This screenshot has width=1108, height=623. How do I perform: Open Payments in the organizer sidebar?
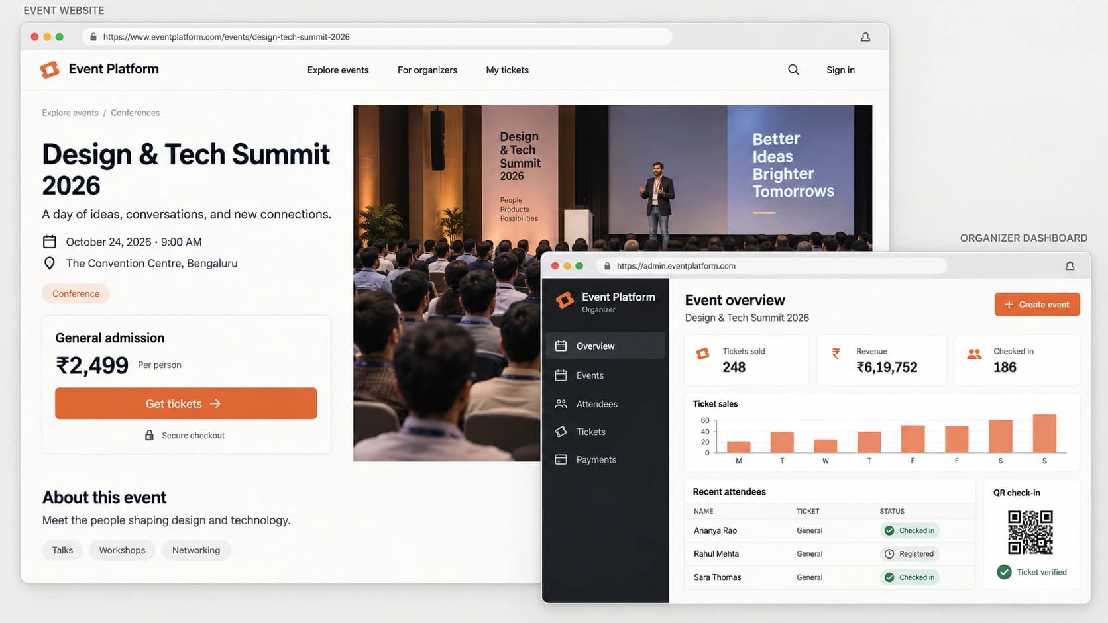[x=606, y=459]
